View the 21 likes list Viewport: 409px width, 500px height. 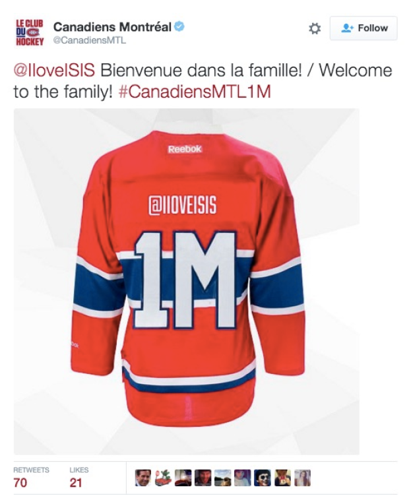pyautogui.click(x=79, y=478)
